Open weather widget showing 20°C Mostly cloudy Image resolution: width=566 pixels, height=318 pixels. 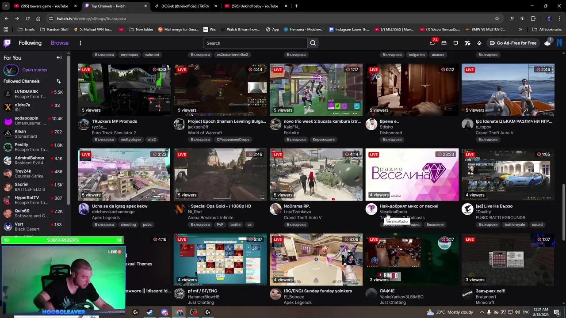[x=450, y=312]
